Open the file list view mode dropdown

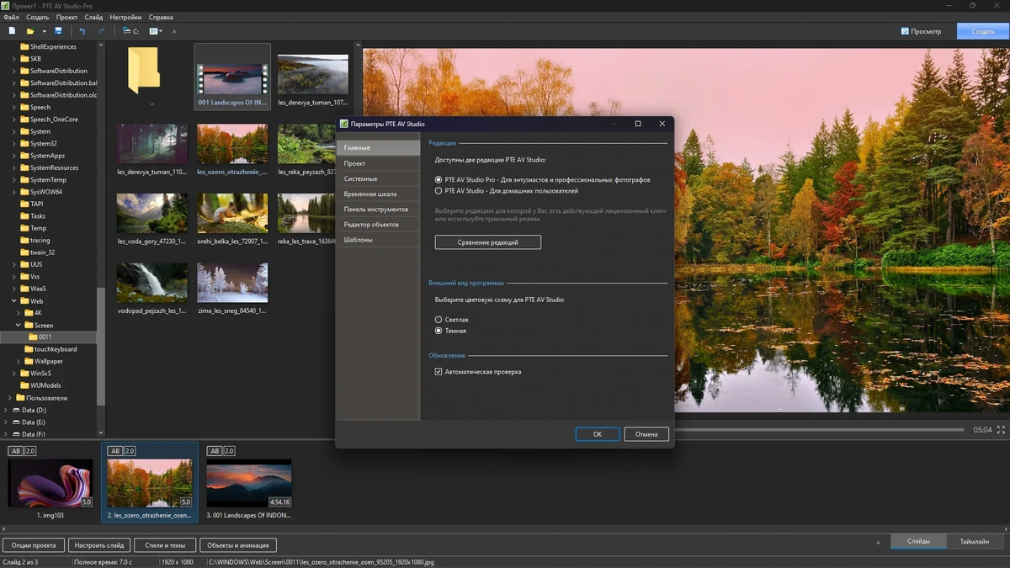[156, 31]
